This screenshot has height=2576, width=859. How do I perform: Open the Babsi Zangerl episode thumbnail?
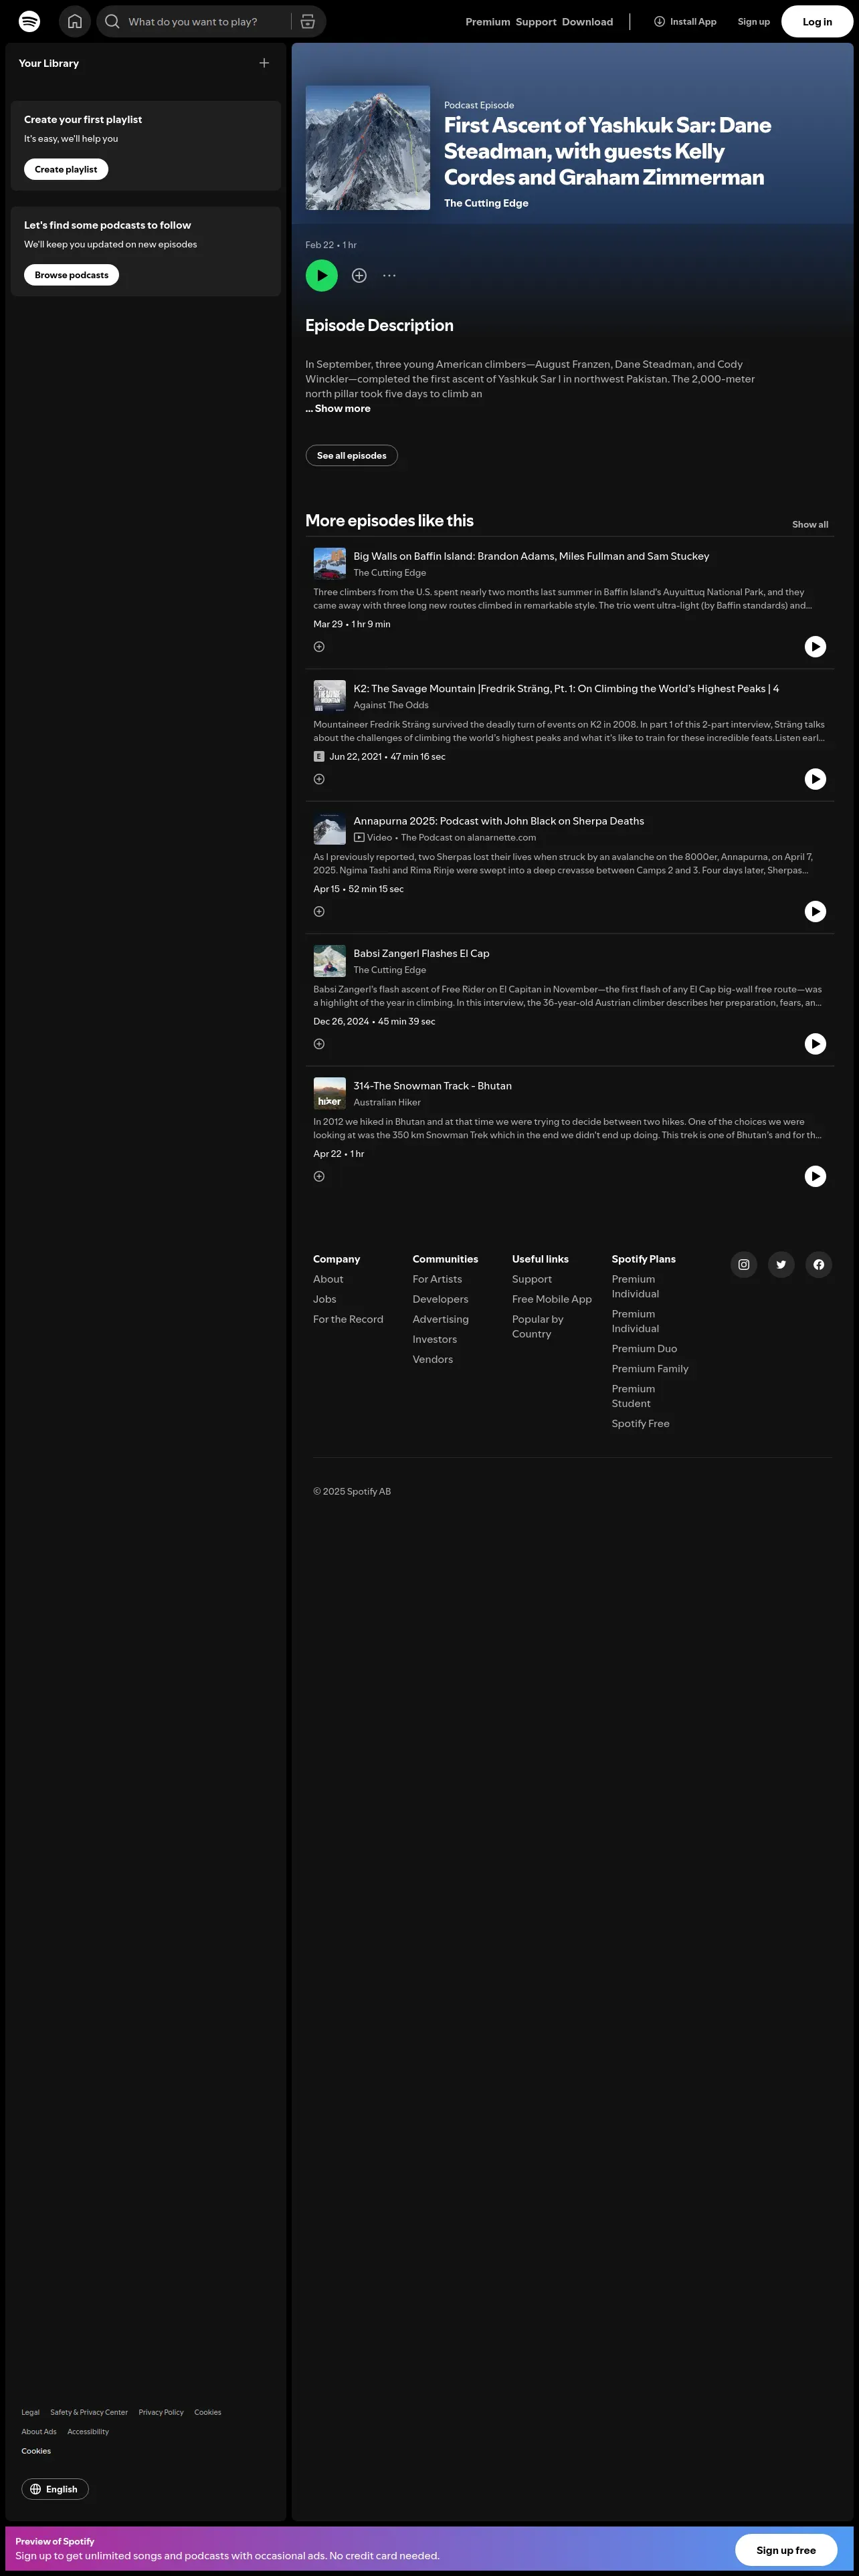pyautogui.click(x=330, y=961)
